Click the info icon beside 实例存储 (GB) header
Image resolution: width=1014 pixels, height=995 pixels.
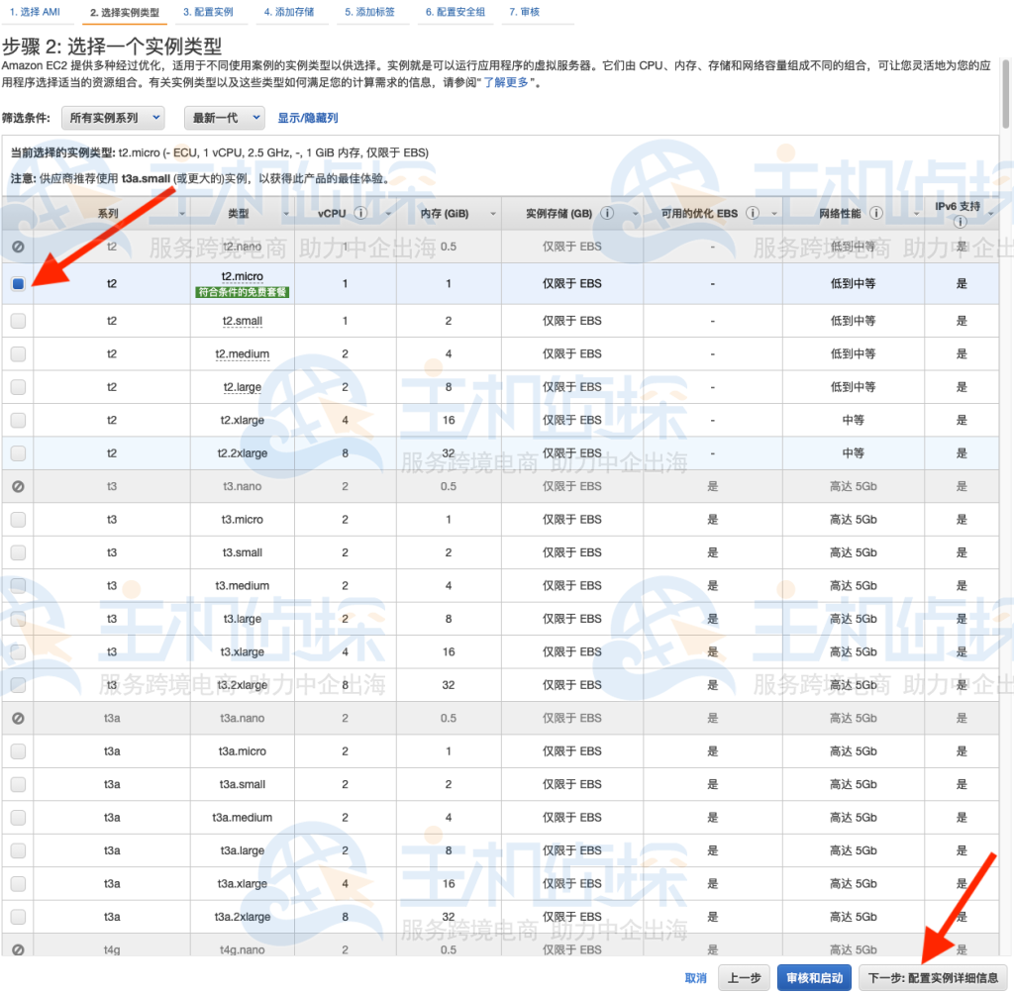click(605, 212)
